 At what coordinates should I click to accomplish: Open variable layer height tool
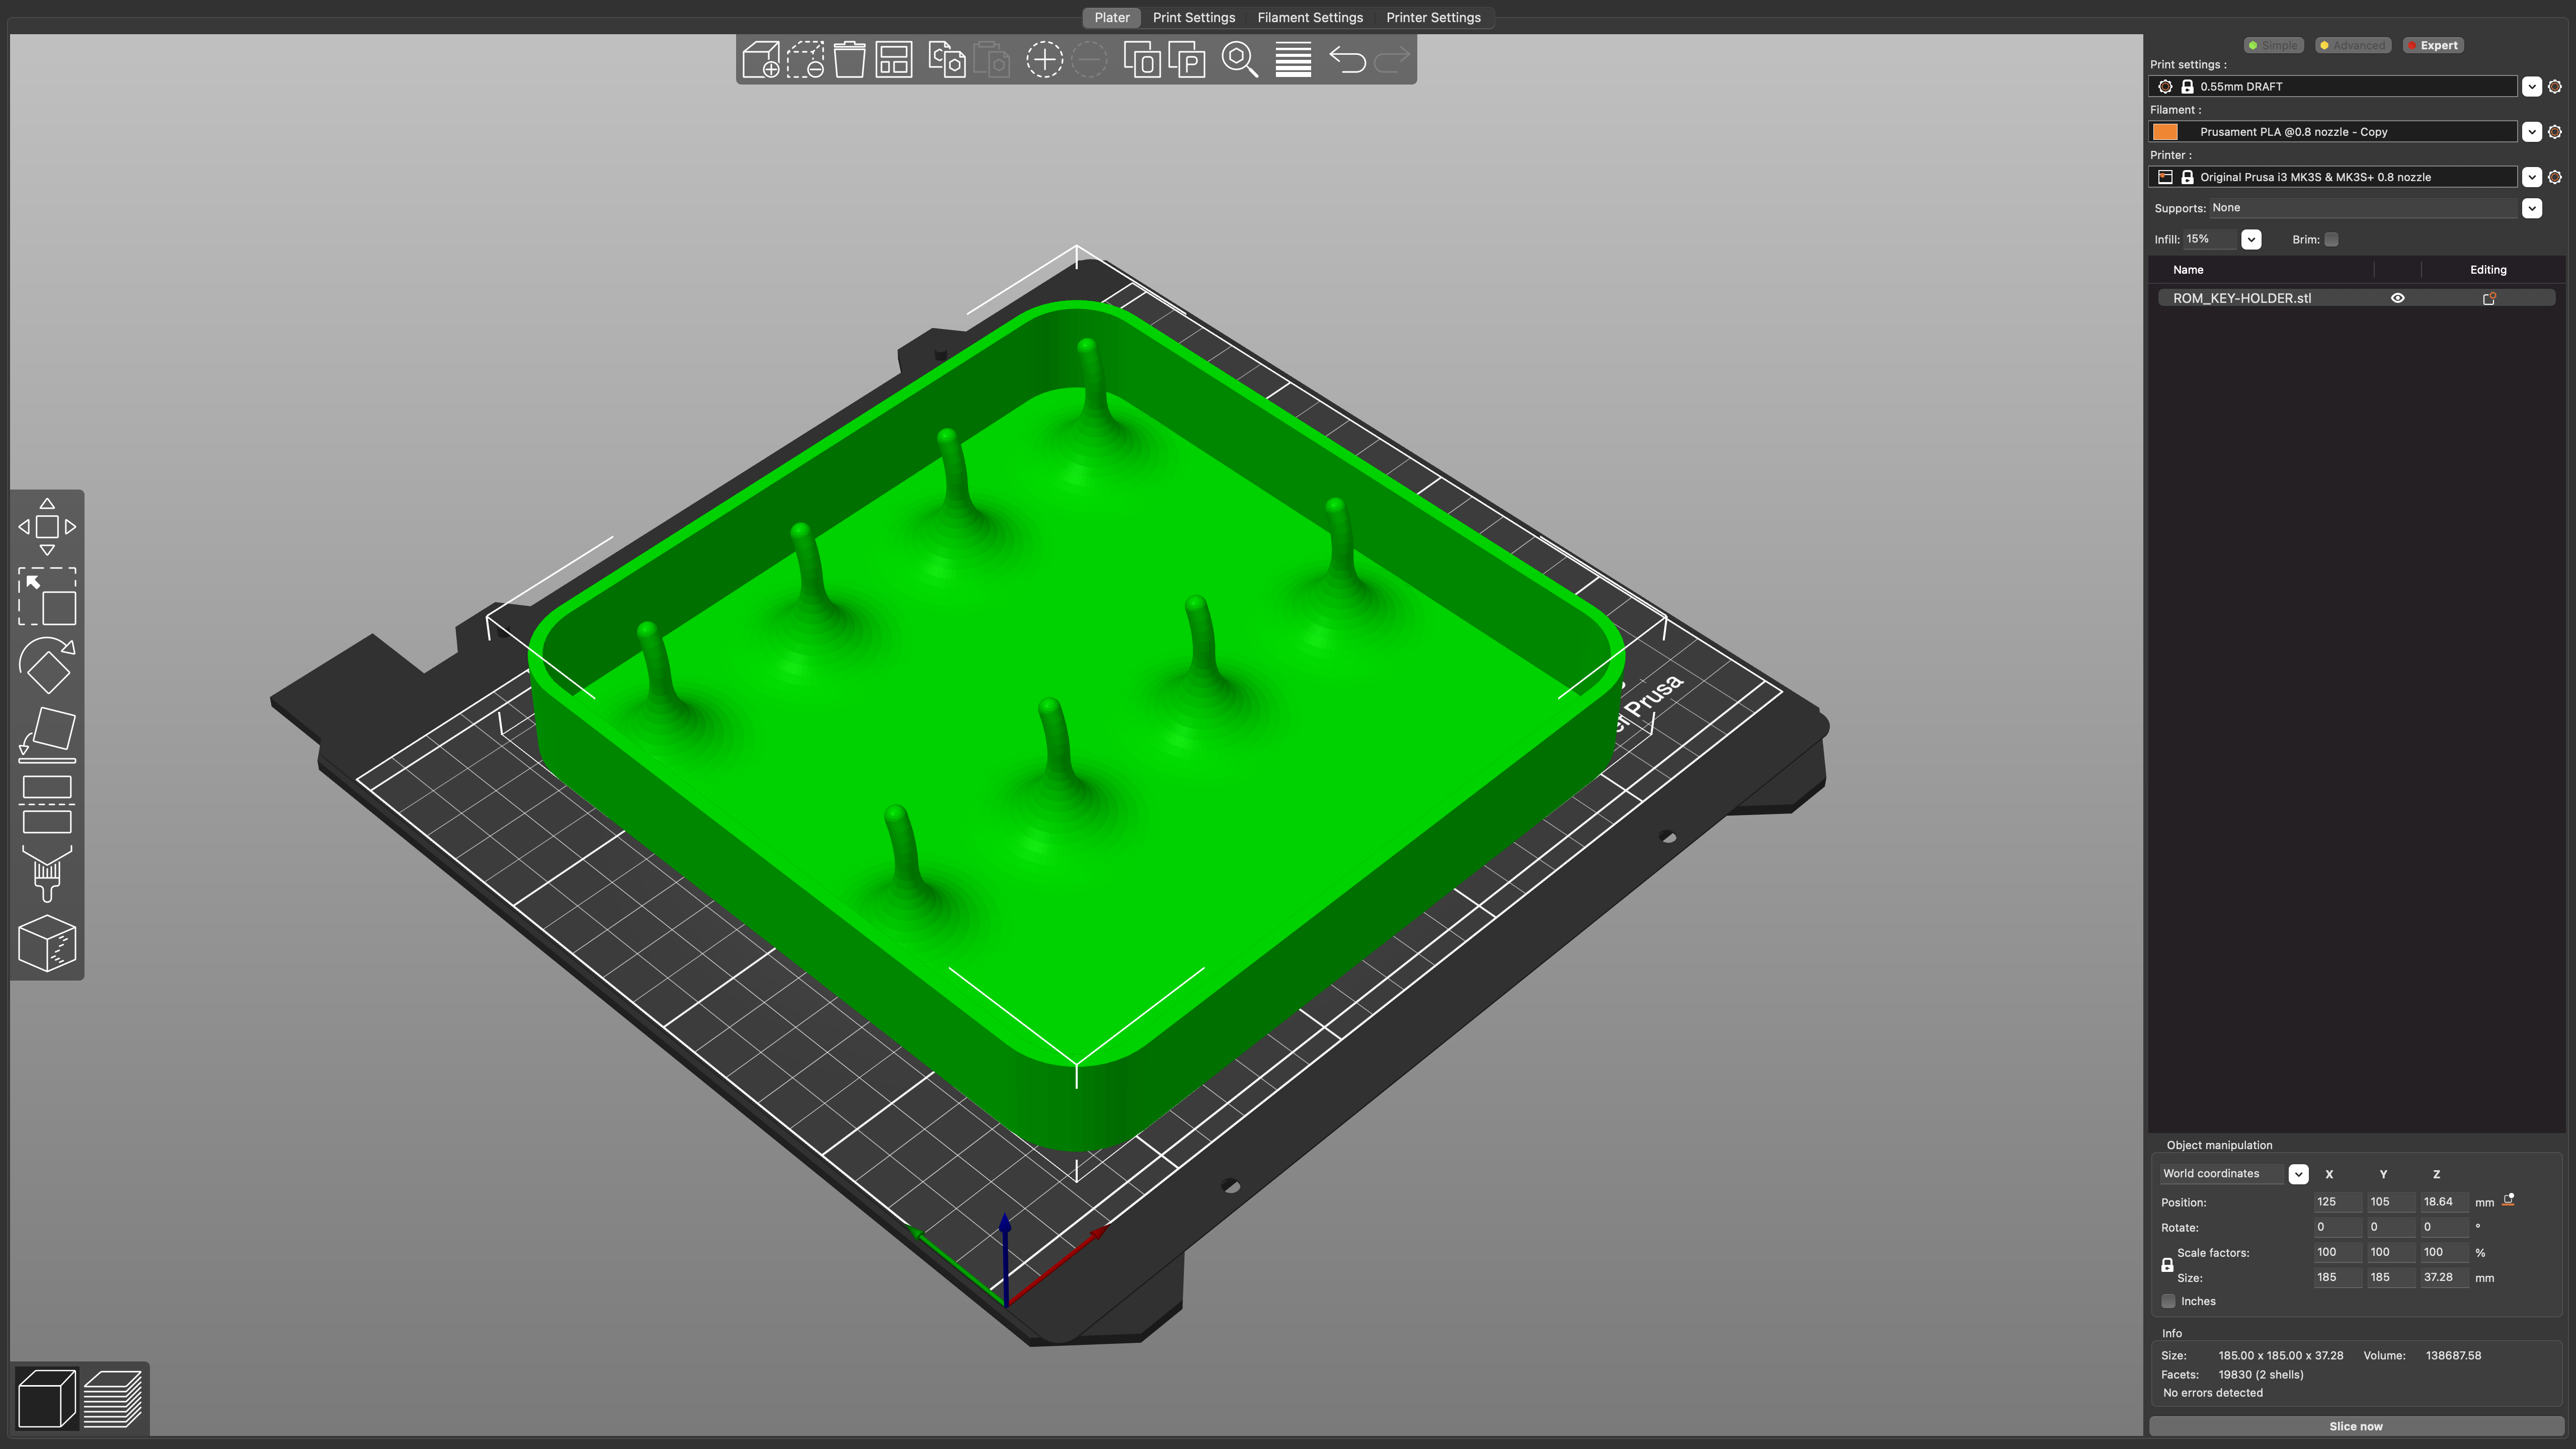point(1293,60)
